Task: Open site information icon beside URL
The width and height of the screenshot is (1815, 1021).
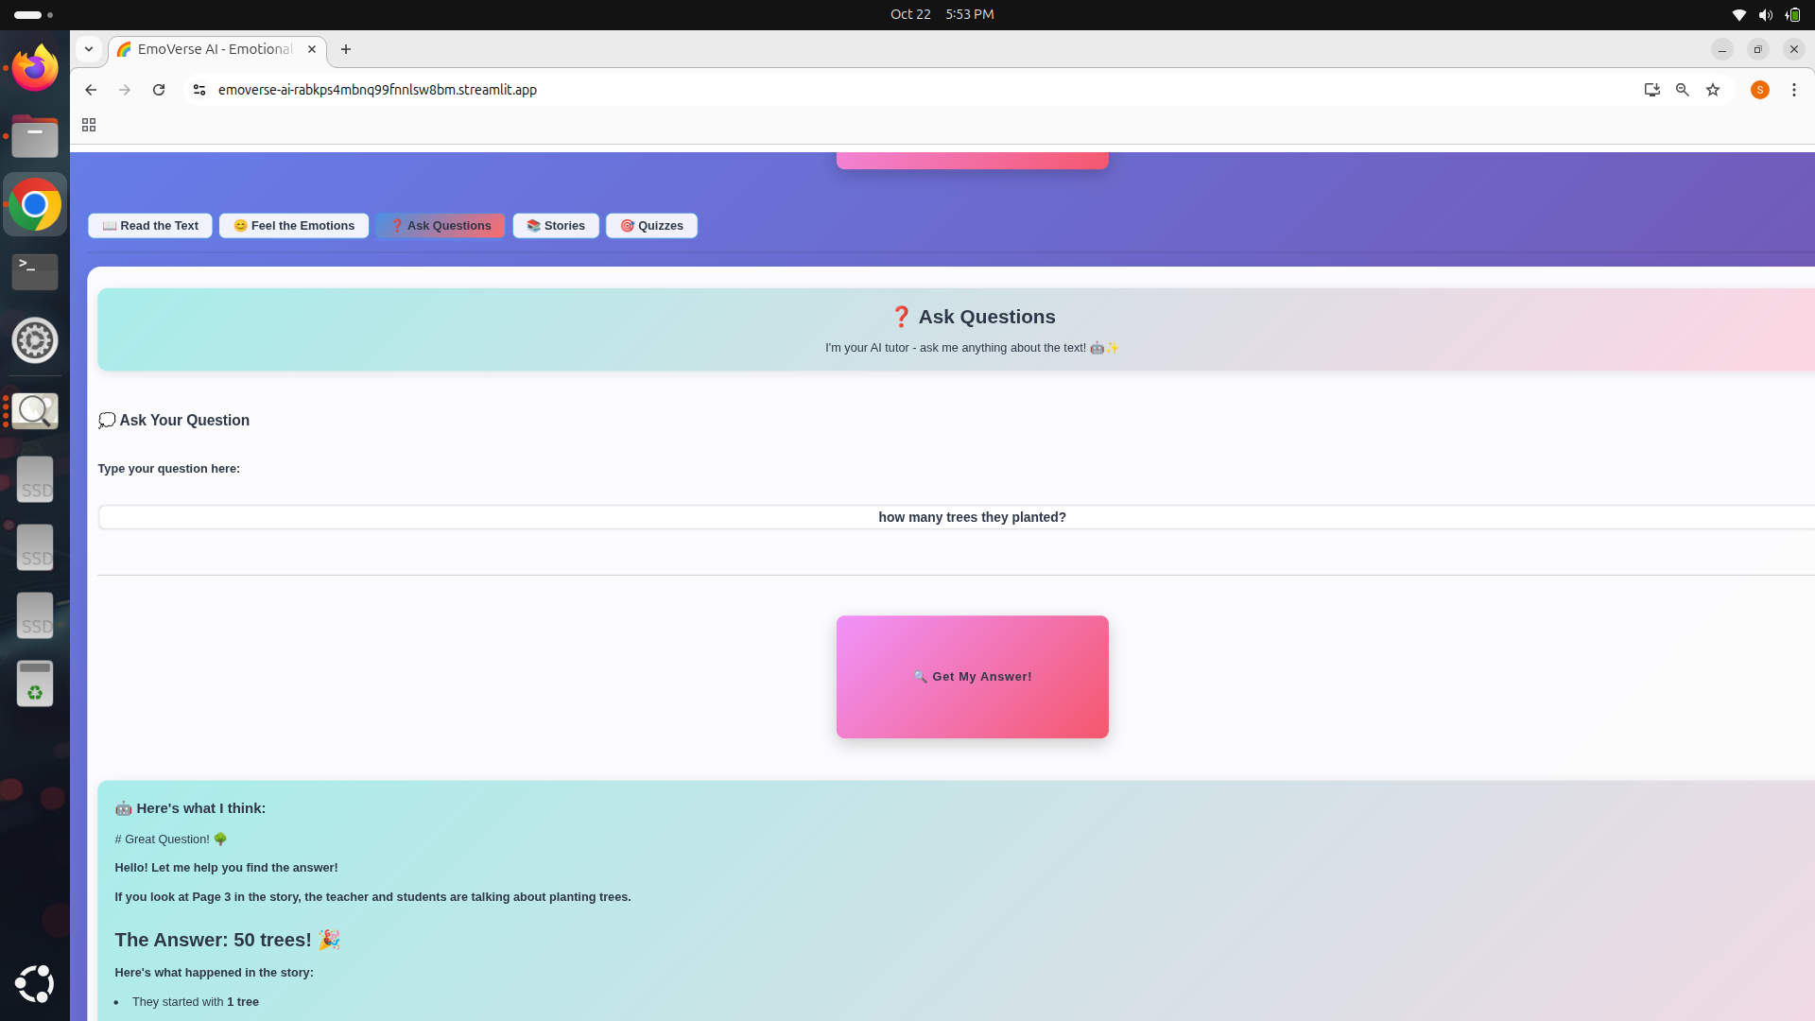Action: [x=199, y=90]
